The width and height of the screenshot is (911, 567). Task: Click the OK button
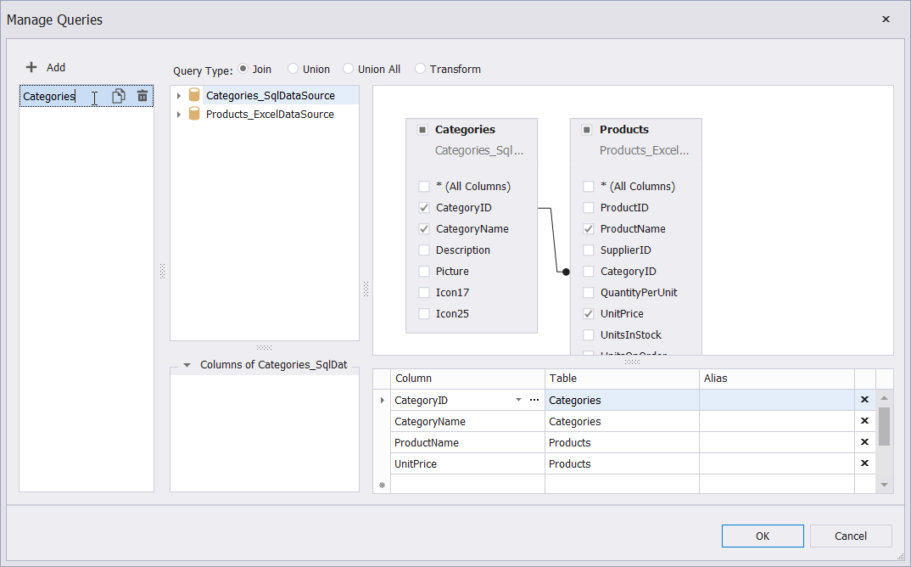pyautogui.click(x=762, y=536)
